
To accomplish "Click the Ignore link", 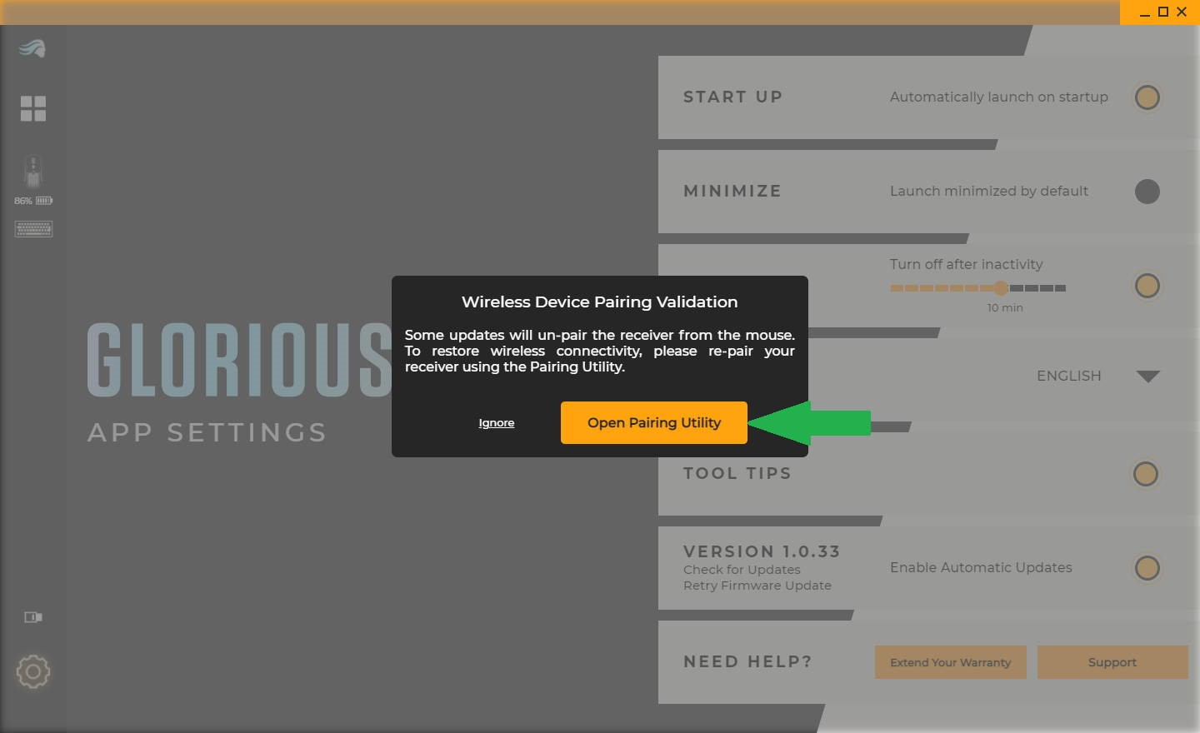I will 497,423.
